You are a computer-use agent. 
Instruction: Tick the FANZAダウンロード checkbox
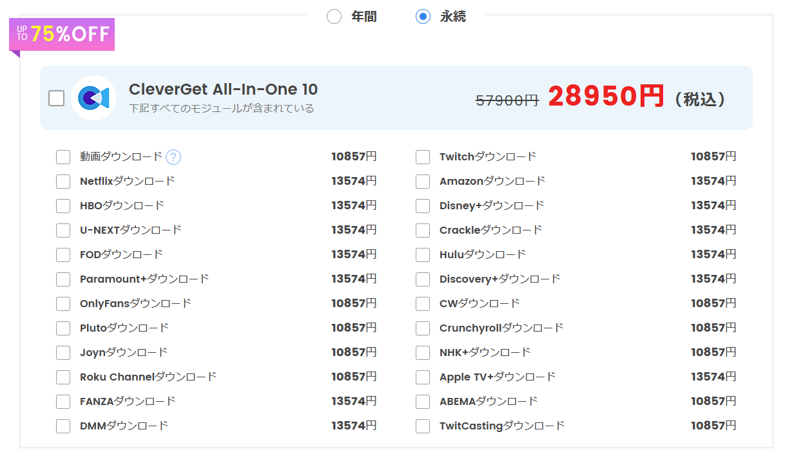point(63,402)
